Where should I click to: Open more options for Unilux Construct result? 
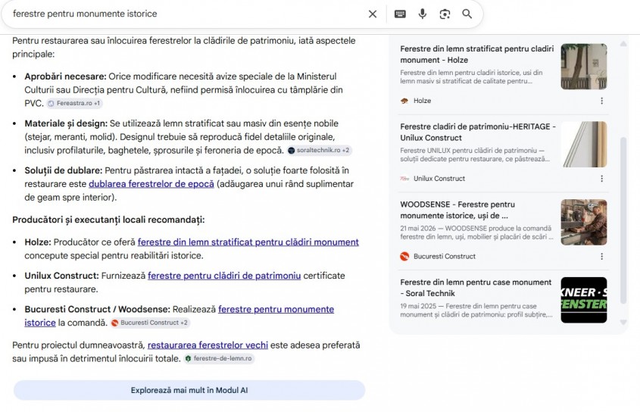coord(601,179)
